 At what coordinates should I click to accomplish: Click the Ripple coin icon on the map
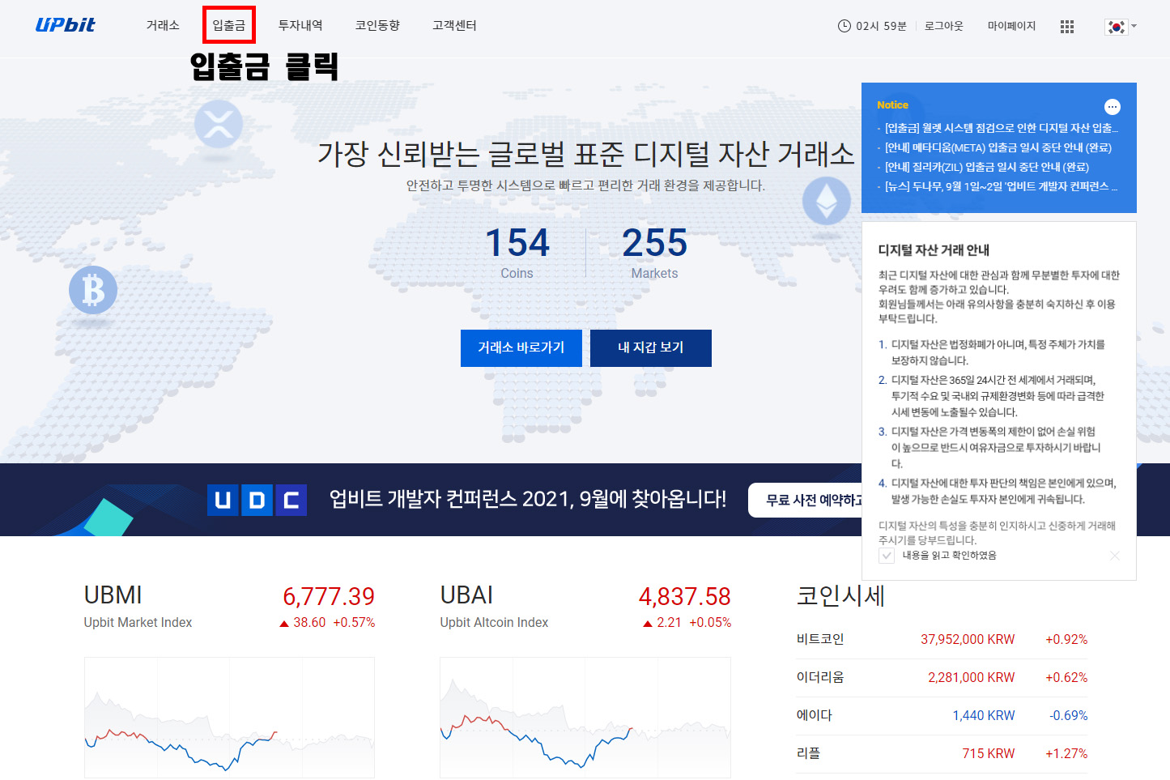coord(219,124)
